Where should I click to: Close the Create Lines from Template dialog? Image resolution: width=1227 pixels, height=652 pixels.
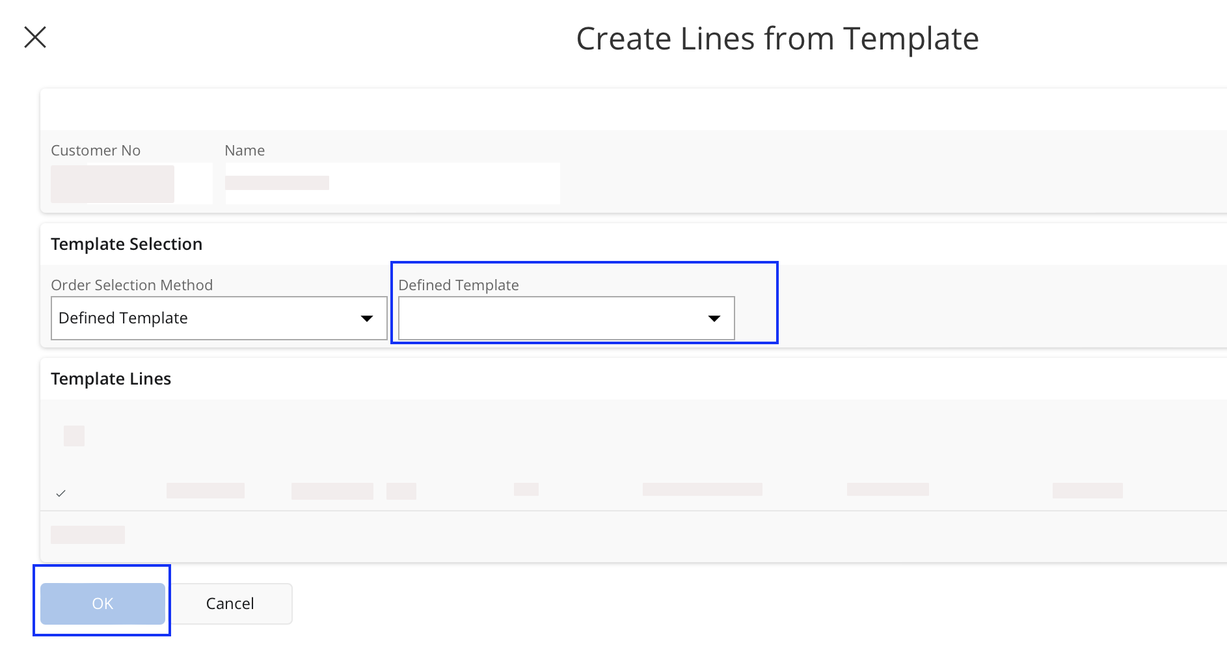(35, 37)
